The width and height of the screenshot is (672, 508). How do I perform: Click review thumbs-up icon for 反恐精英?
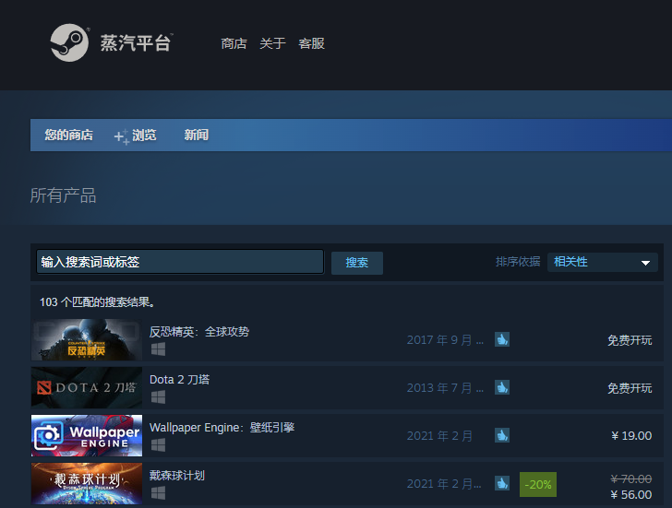tap(502, 339)
